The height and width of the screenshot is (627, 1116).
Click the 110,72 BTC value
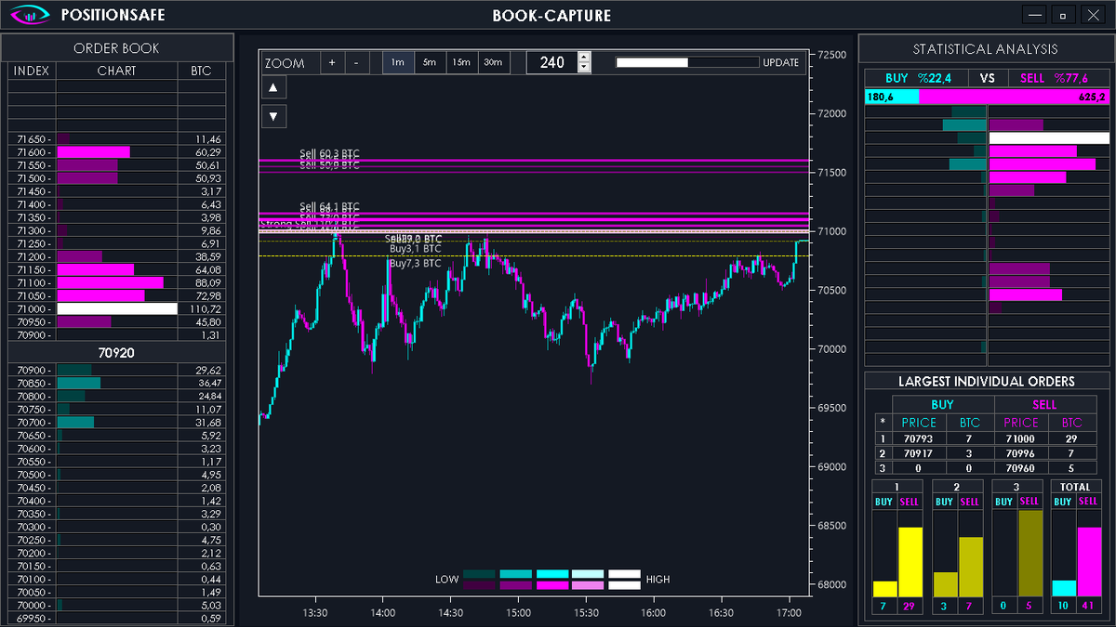205,308
